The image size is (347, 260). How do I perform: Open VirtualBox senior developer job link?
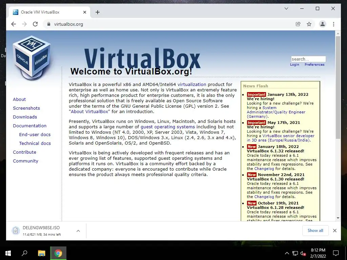point(281,138)
